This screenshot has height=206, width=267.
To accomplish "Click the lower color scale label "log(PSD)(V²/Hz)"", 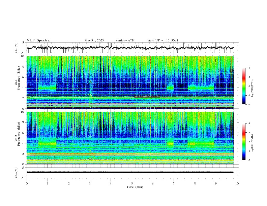I will click(x=252, y=143).
